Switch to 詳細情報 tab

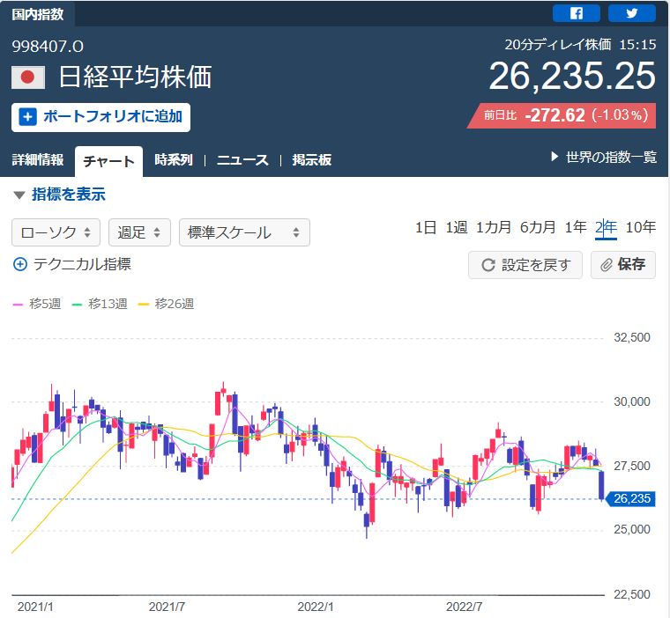tap(38, 160)
